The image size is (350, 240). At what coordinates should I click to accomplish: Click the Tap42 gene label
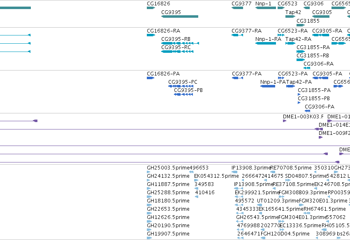point(293,12)
